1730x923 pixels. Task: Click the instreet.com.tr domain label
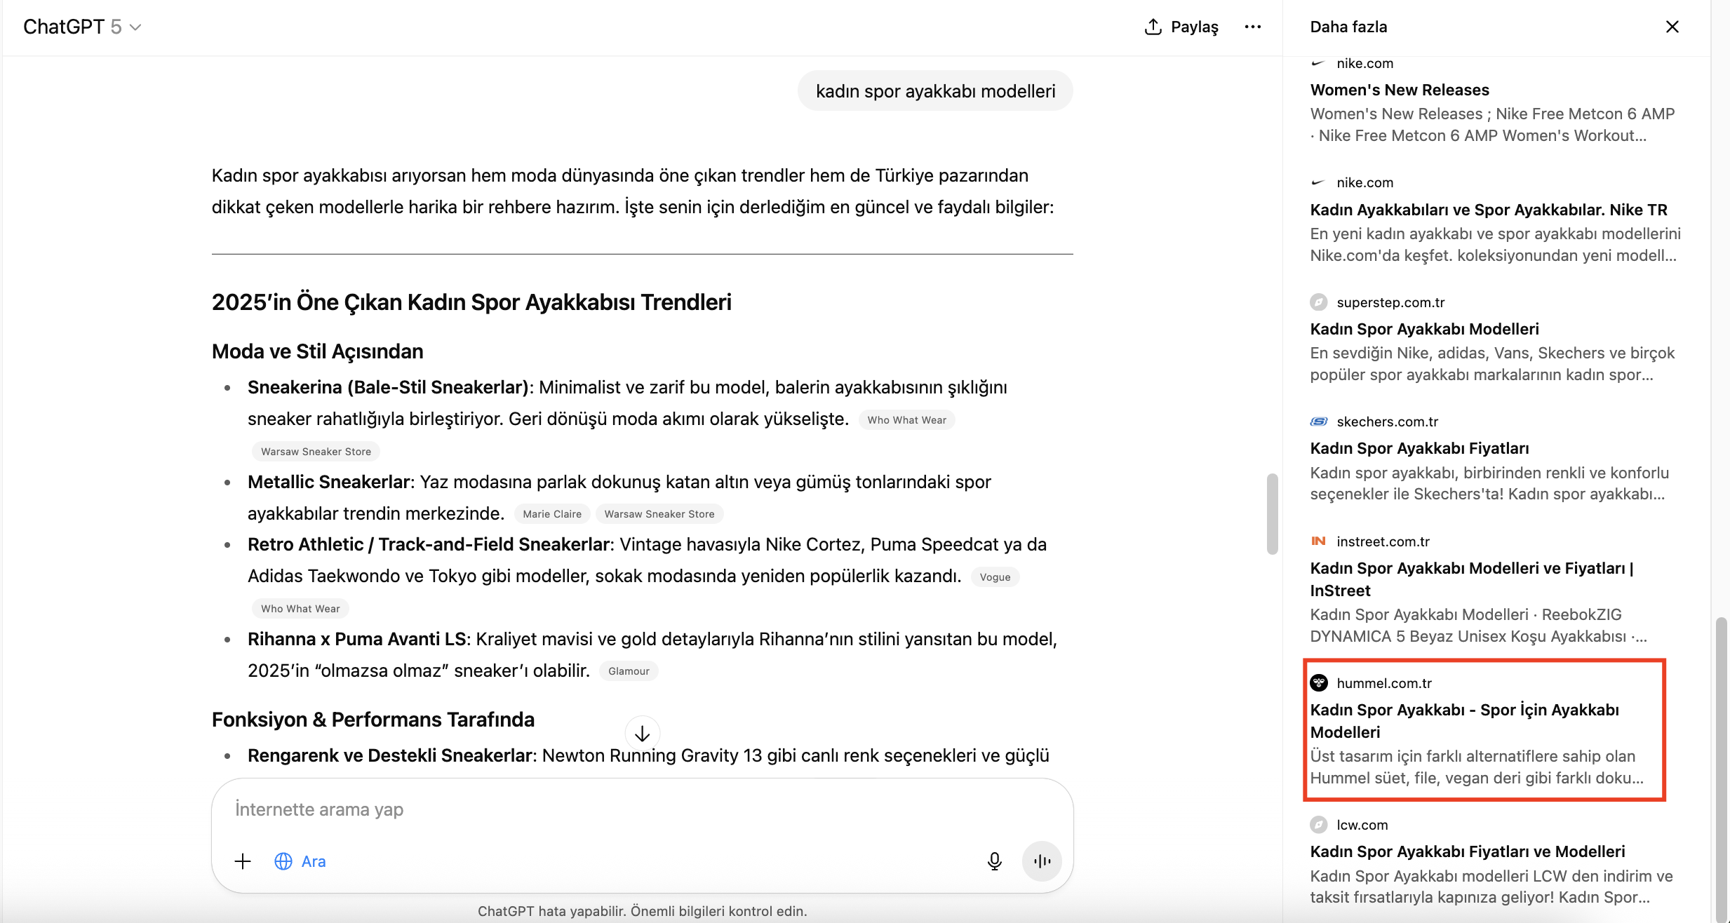point(1383,541)
